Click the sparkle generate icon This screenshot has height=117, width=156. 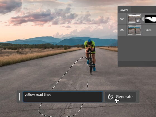(110, 97)
